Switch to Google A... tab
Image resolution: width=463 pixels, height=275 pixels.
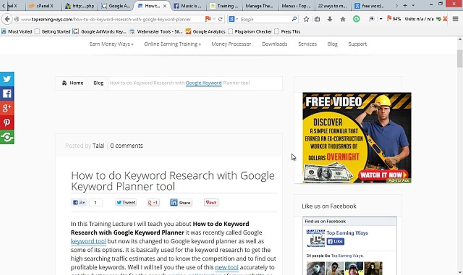tap(116, 6)
